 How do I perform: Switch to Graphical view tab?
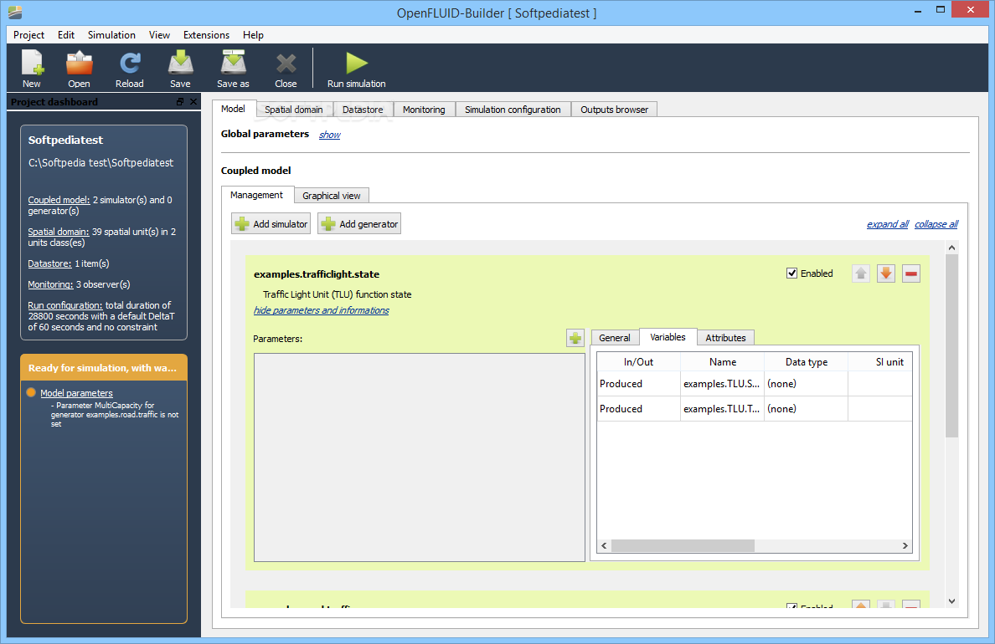tap(331, 195)
